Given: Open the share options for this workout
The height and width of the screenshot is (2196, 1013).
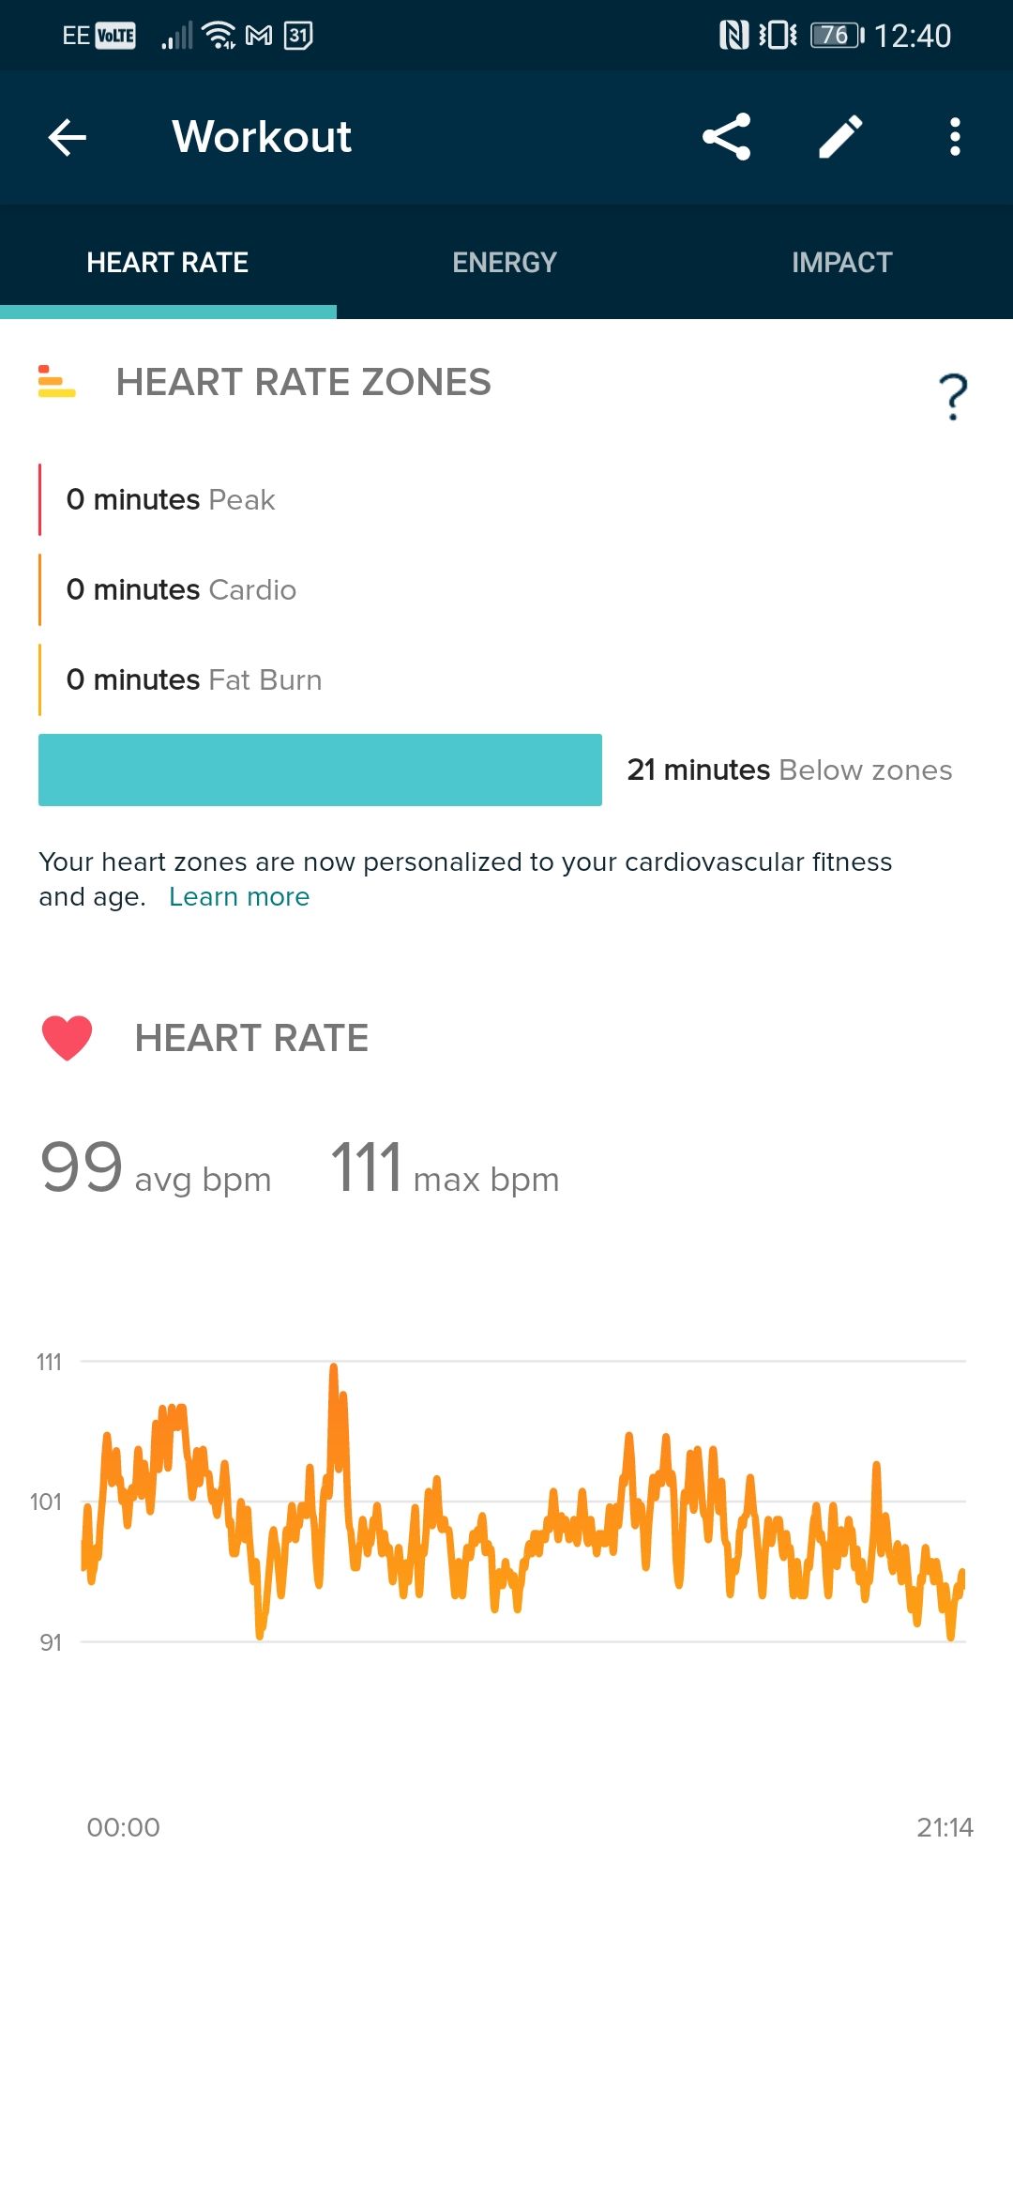Looking at the screenshot, I should tap(725, 137).
